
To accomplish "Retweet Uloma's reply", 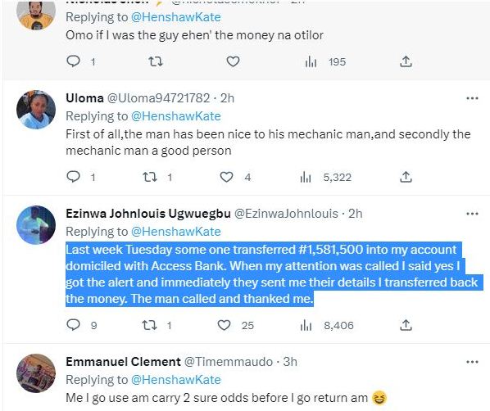I will pos(149,177).
